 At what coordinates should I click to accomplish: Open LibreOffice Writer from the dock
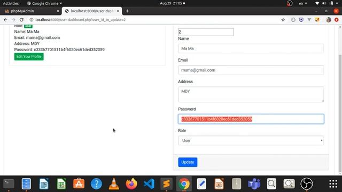coord(44,184)
